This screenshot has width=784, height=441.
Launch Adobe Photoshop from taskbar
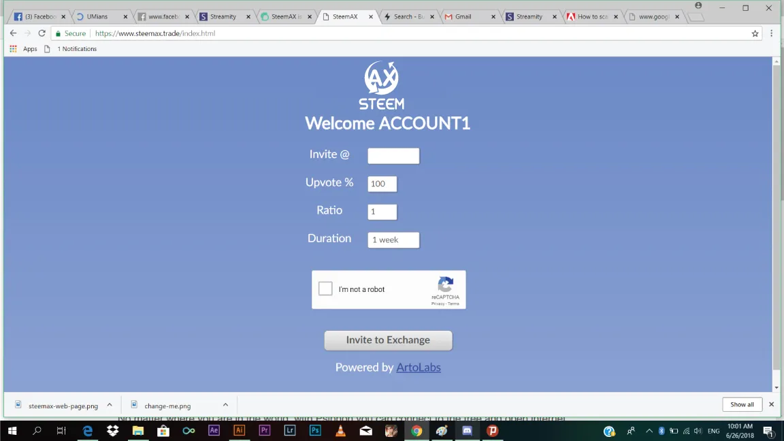[315, 431]
